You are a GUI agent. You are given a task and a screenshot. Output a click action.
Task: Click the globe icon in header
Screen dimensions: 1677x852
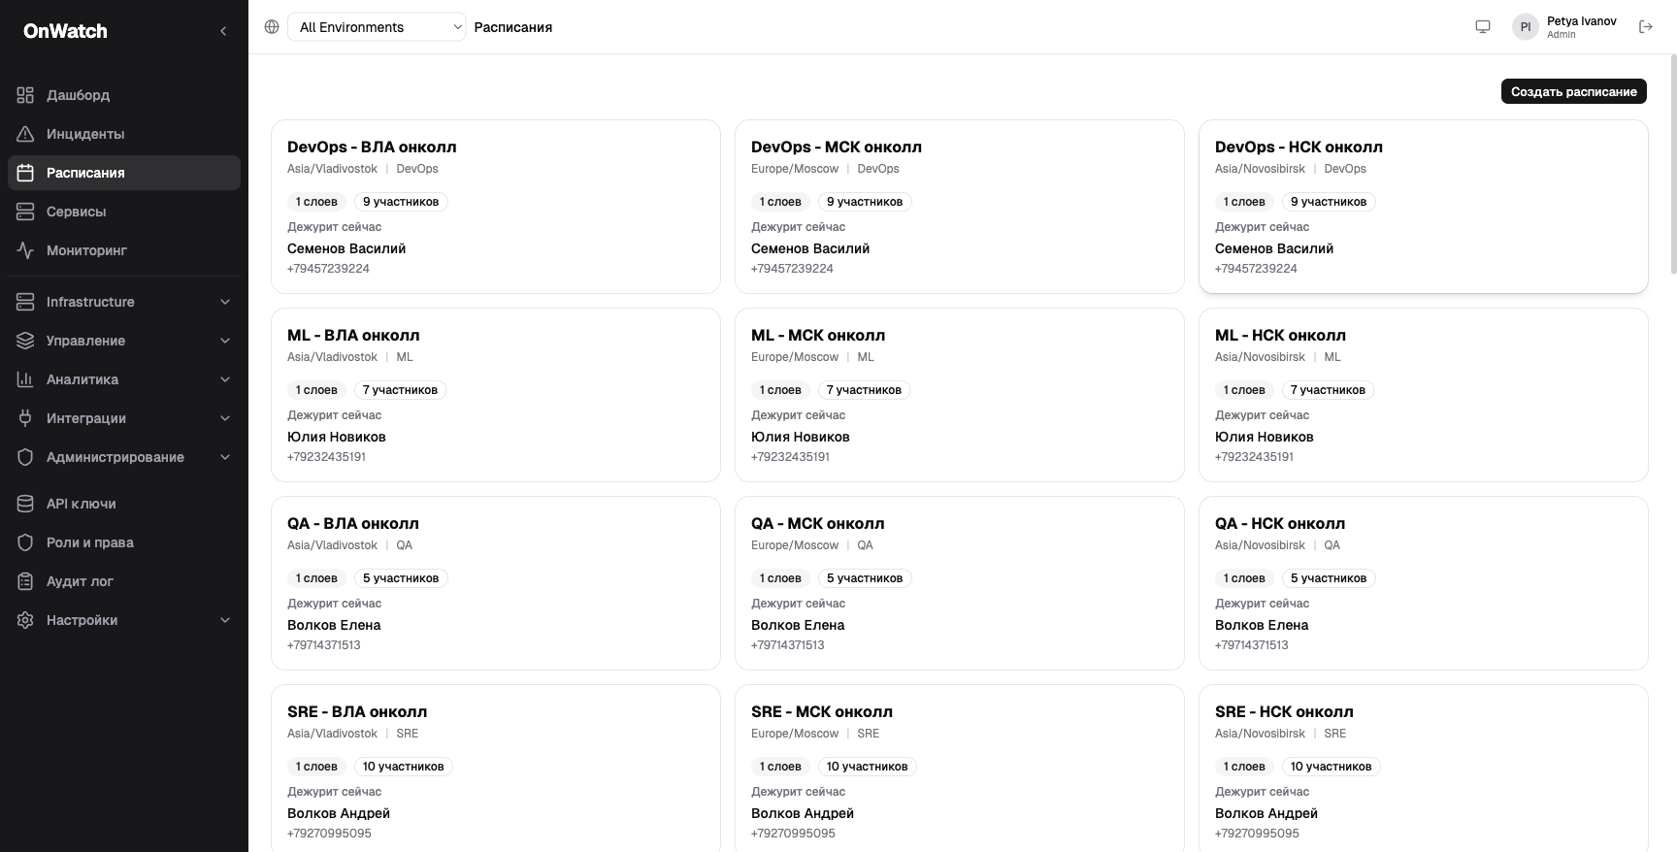point(272,27)
